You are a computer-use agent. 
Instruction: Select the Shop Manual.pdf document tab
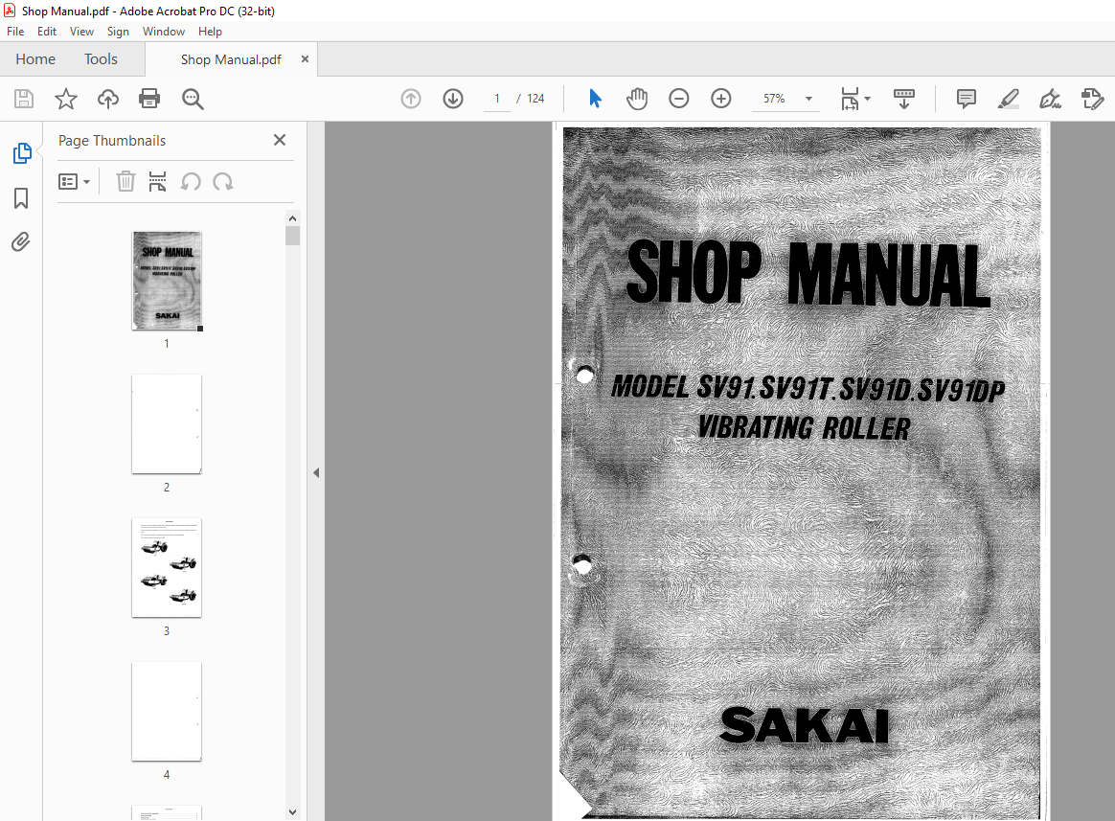pos(231,59)
